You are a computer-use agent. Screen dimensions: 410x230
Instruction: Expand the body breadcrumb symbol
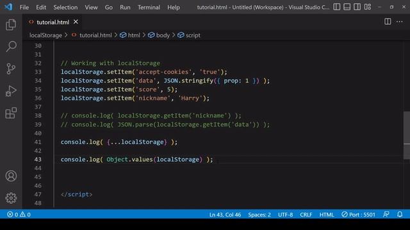159,35
